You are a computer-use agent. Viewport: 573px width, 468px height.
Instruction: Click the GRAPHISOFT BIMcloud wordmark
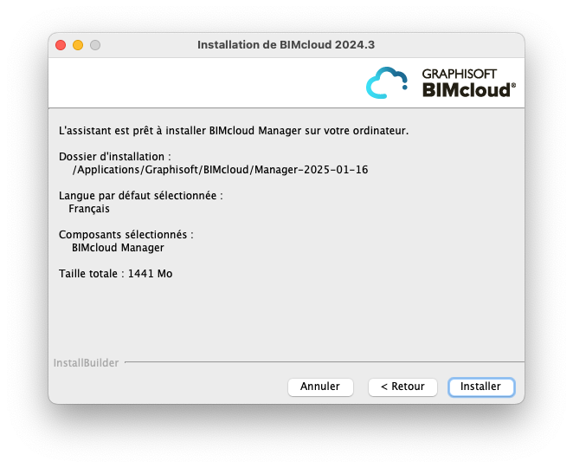[x=469, y=83]
